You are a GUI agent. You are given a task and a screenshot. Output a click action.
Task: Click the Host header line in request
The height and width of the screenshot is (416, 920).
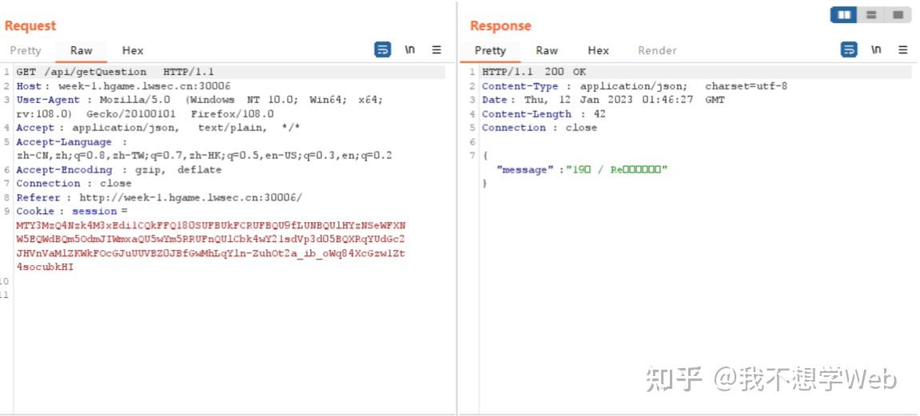[123, 86]
